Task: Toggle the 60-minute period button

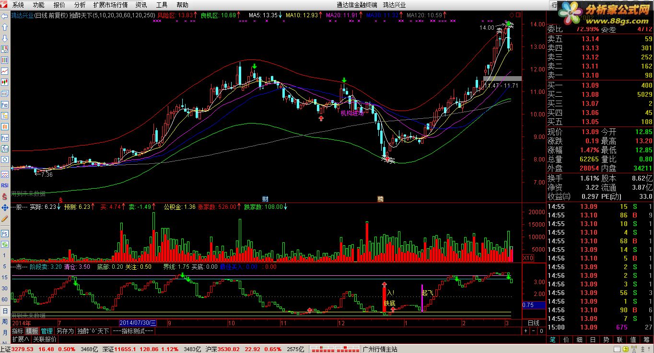Action: pyautogui.click(x=4, y=299)
